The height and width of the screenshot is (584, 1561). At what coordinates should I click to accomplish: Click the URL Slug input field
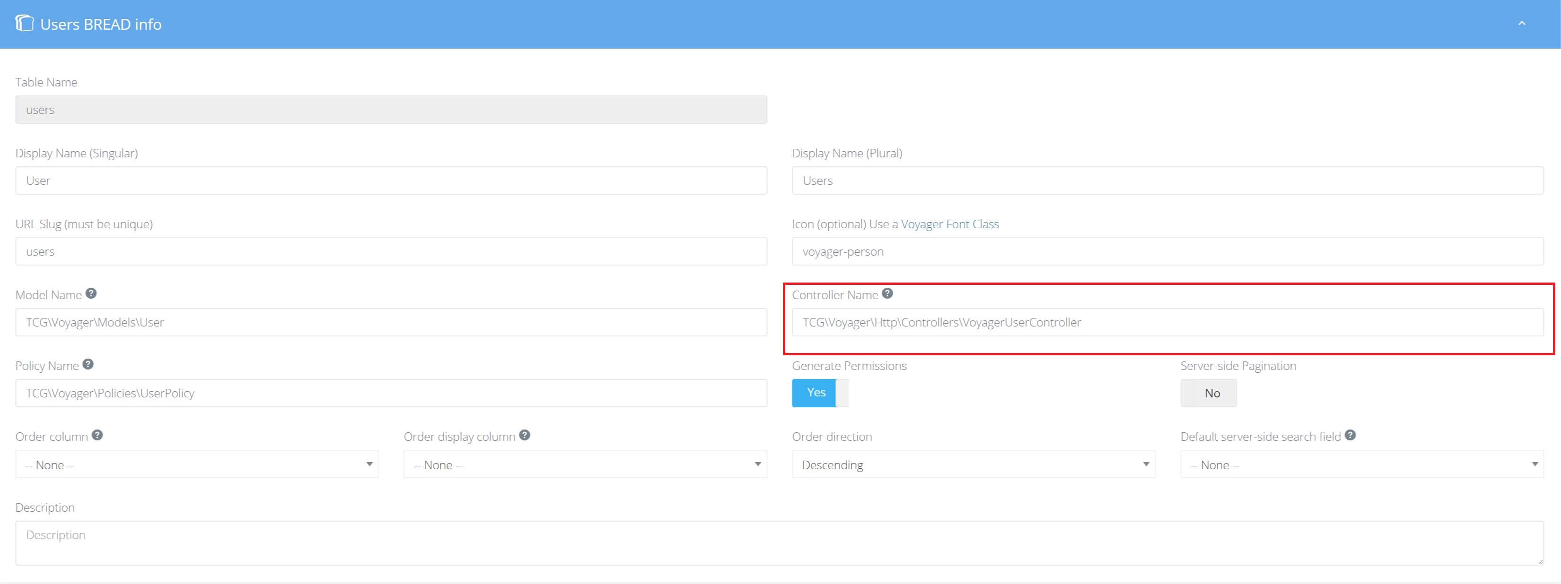coord(391,251)
